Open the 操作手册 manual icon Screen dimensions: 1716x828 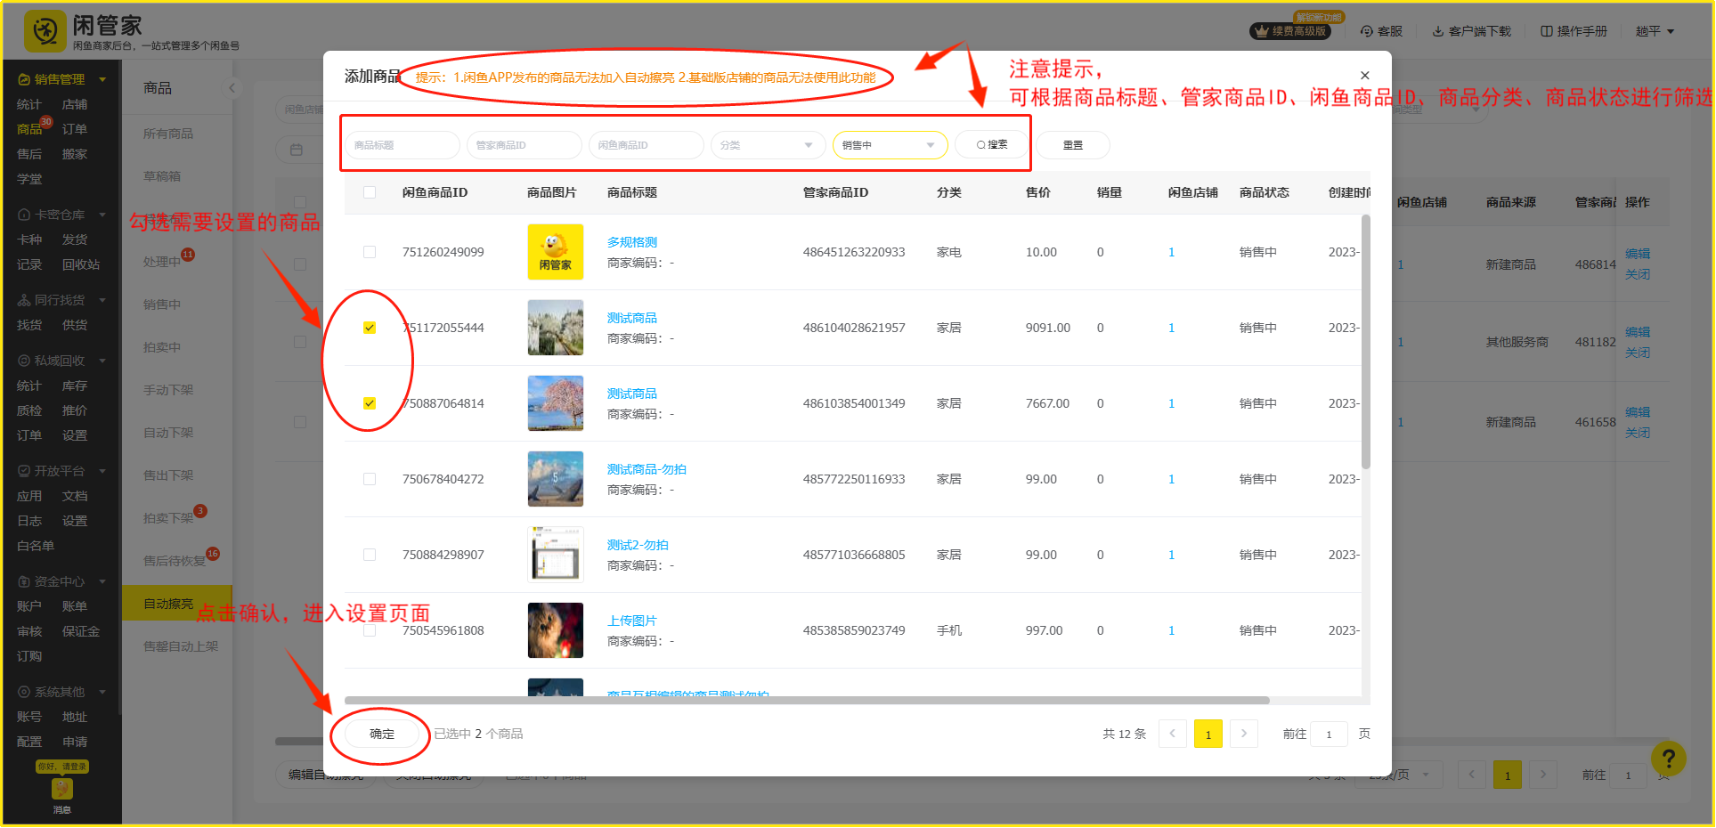(1574, 31)
